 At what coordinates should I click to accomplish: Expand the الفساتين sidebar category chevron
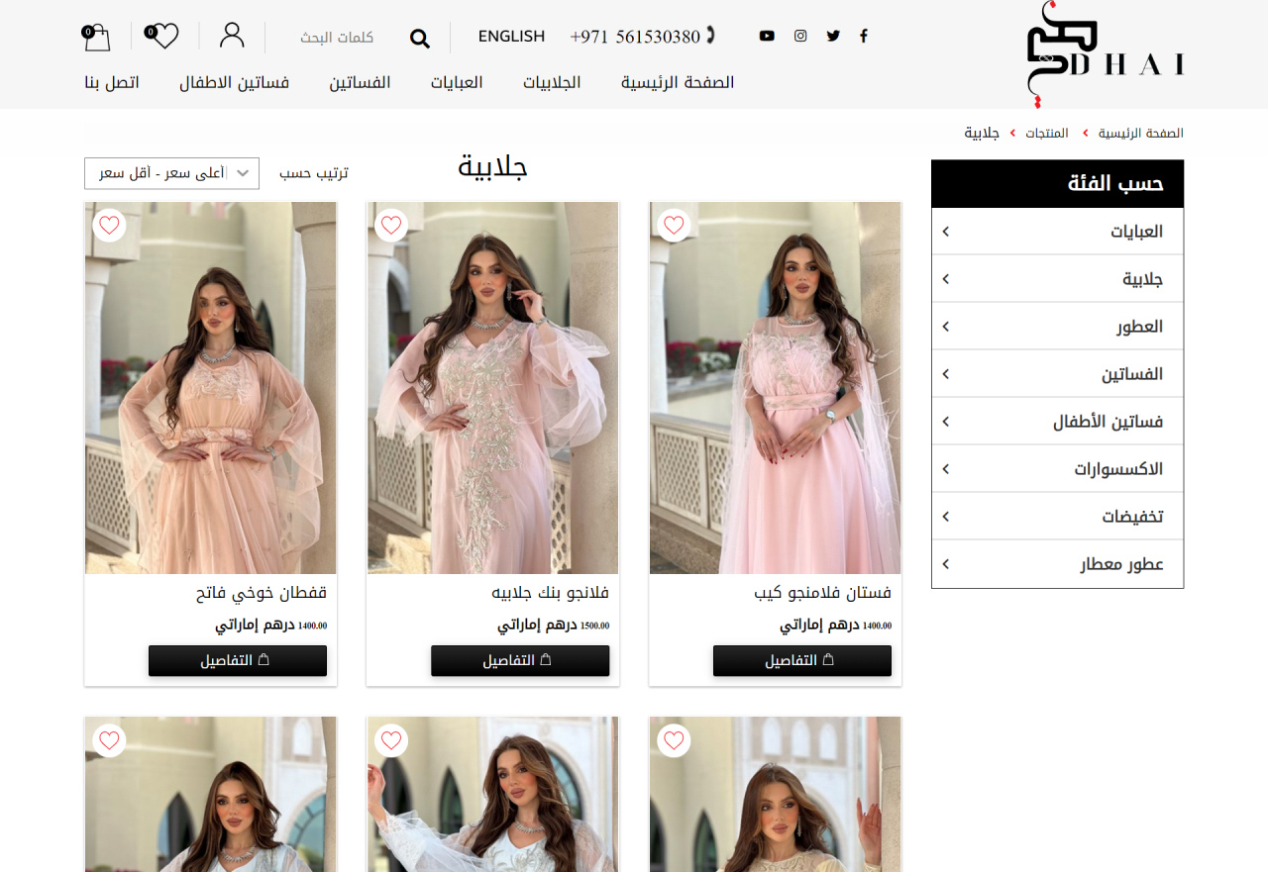945,374
